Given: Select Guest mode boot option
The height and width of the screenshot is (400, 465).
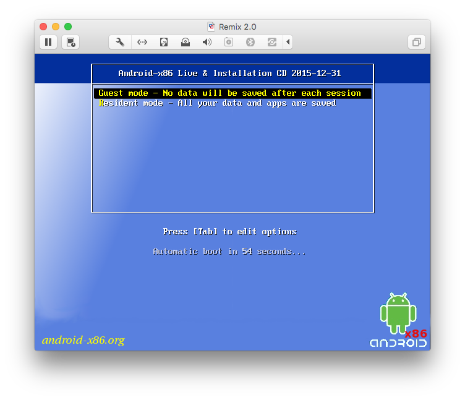Looking at the screenshot, I should pos(232,93).
